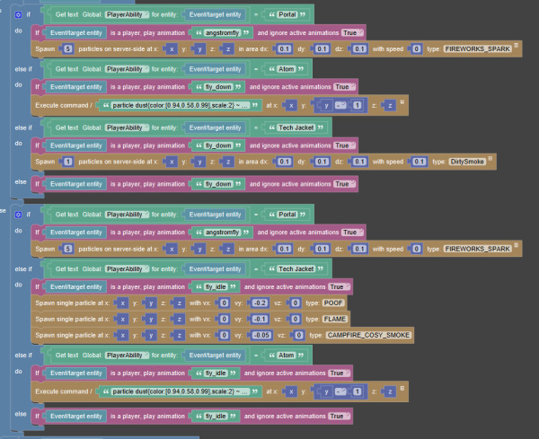Select the y variable block in FLAME row
This screenshot has height=439, width=539.
pos(151,319)
